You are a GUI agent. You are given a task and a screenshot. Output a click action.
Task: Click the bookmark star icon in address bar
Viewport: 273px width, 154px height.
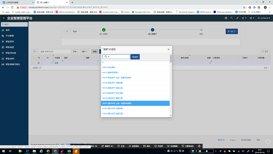(x=244, y=7)
